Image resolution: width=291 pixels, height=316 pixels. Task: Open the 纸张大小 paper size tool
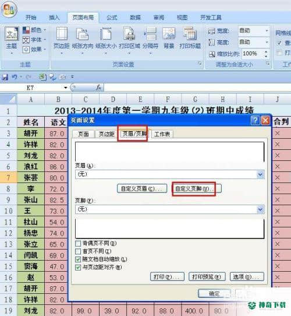(x=106, y=39)
